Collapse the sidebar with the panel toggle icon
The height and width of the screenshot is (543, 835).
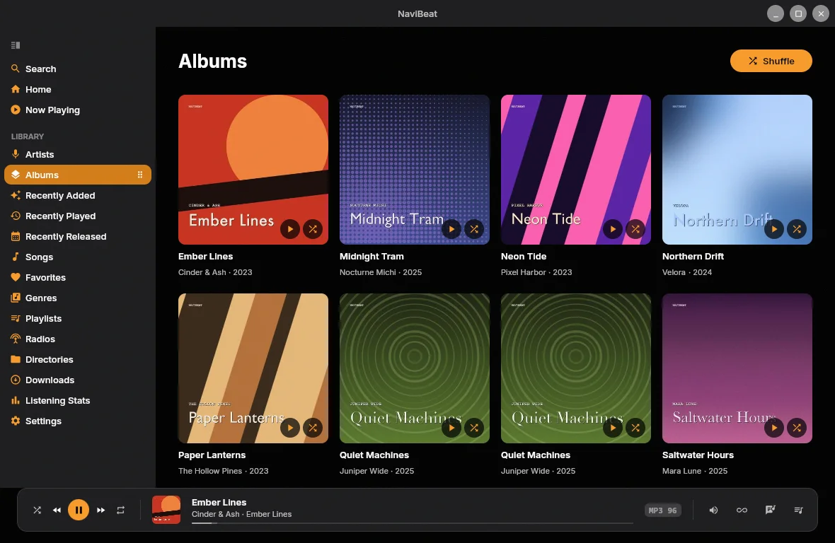pyautogui.click(x=16, y=45)
